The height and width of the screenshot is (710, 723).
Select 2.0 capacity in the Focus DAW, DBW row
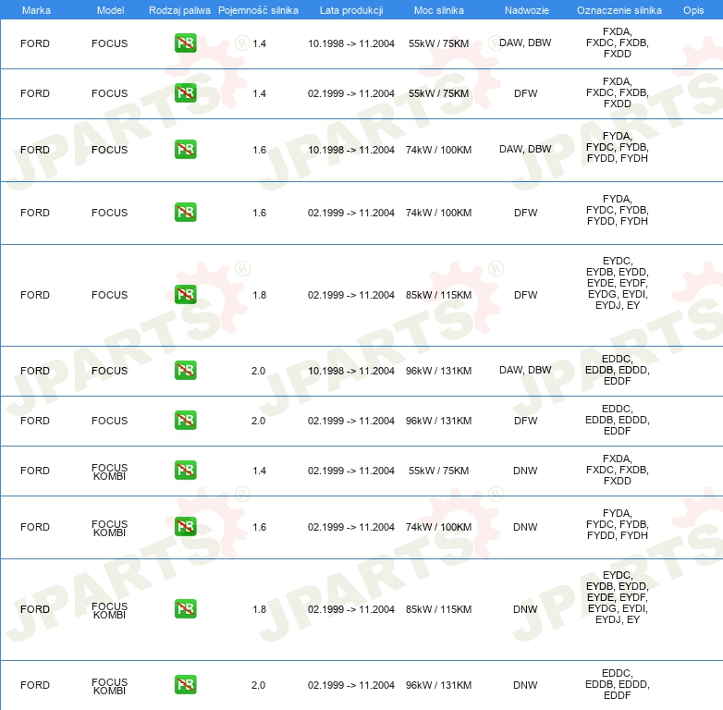click(258, 371)
